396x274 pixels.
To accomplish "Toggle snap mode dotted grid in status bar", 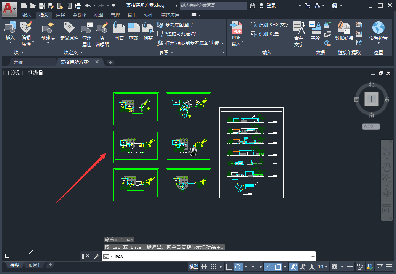I will [x=213, y=266].
